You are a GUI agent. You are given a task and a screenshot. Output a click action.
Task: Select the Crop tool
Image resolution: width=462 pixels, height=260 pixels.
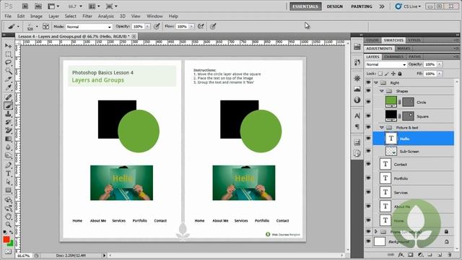point(8,79)
